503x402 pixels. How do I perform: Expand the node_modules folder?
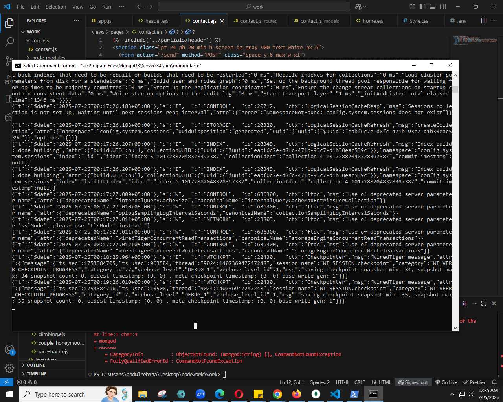tap(52, 58)
